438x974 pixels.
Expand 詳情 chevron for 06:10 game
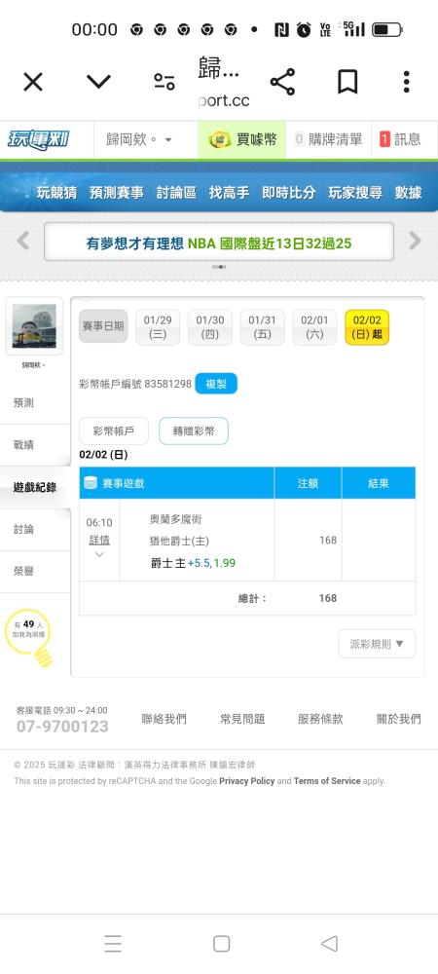tap(99, 555)
